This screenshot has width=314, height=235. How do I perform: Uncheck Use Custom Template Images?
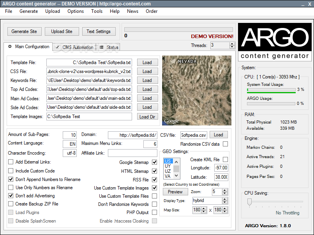pyautogui.click(x=154, y=188)
